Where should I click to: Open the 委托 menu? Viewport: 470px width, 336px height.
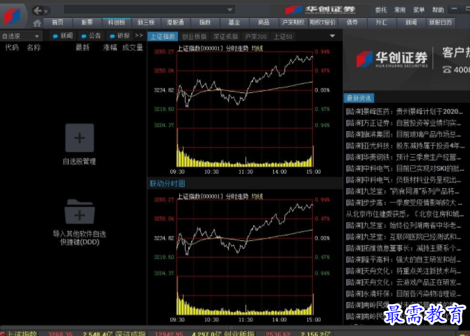(x=381, y=10)
